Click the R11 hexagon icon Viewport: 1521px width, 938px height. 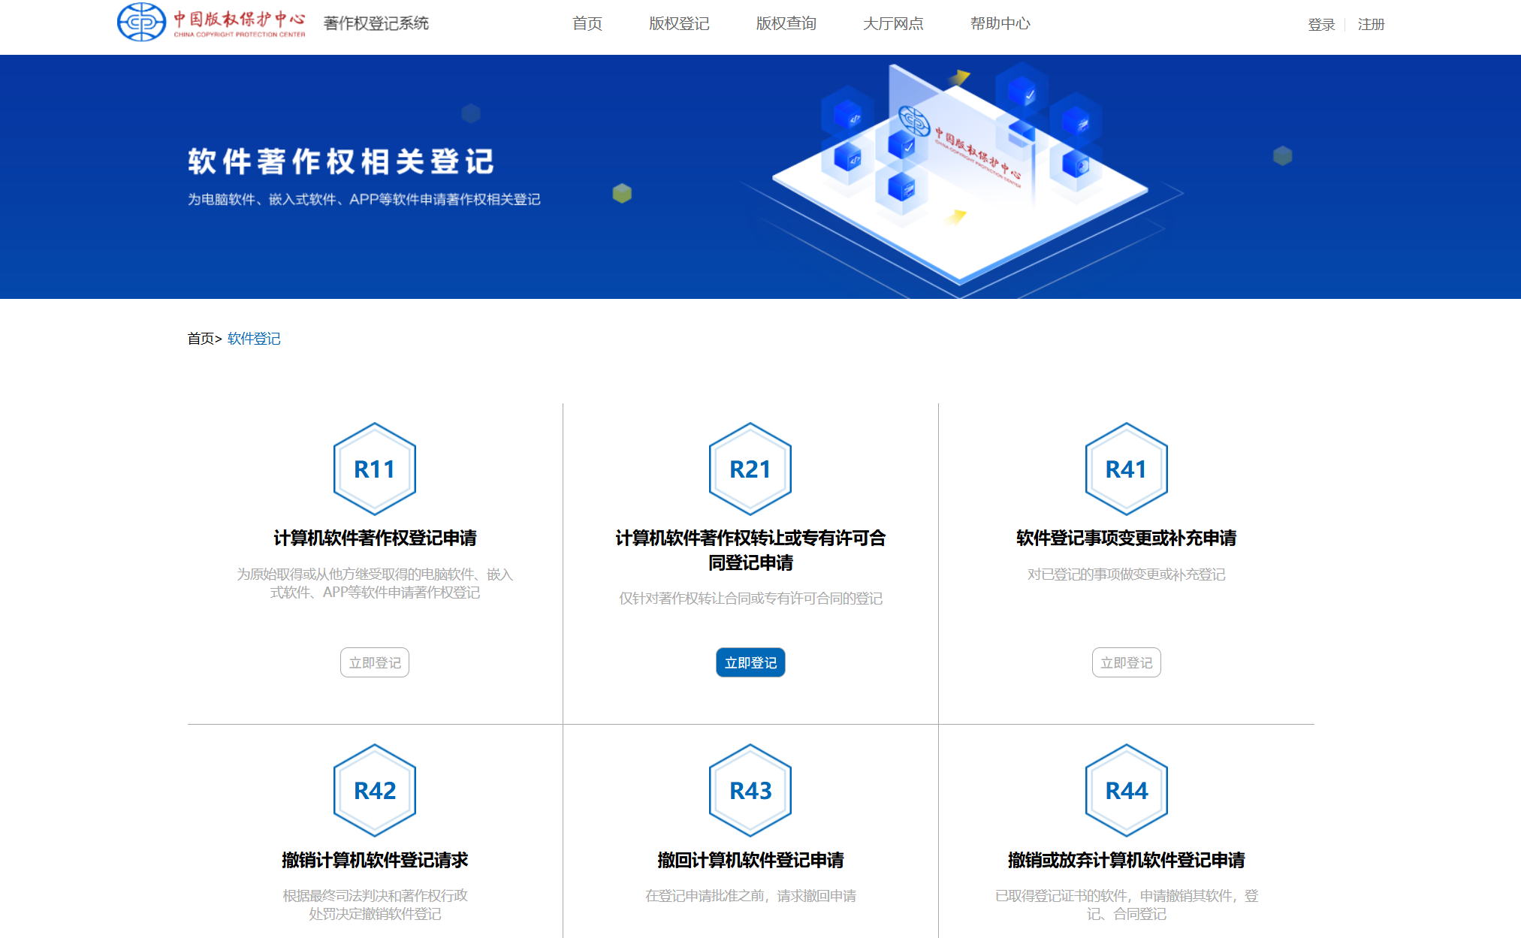[374, 469]
